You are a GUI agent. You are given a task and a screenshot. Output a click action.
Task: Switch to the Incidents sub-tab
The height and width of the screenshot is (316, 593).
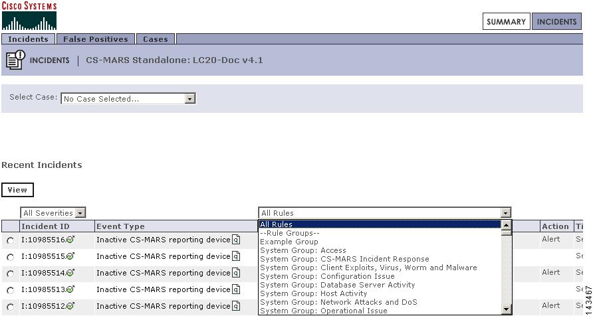[x=29, y=39]
